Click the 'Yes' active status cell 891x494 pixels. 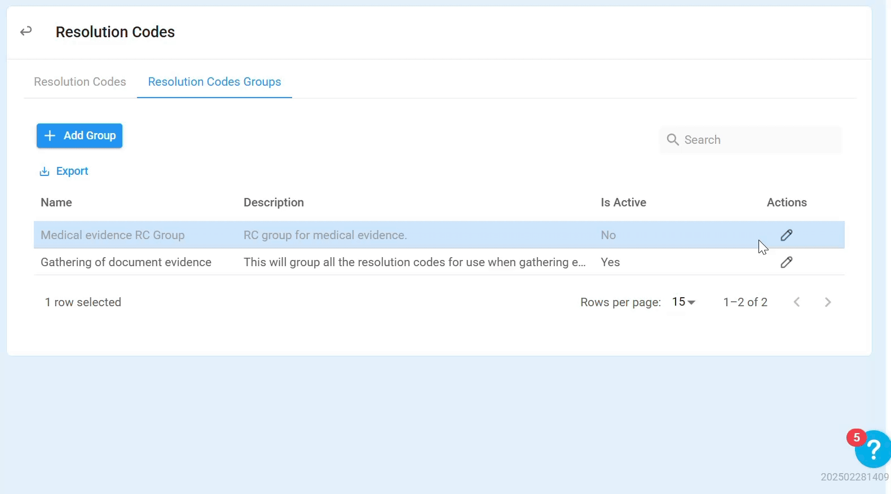coord(610,262)
